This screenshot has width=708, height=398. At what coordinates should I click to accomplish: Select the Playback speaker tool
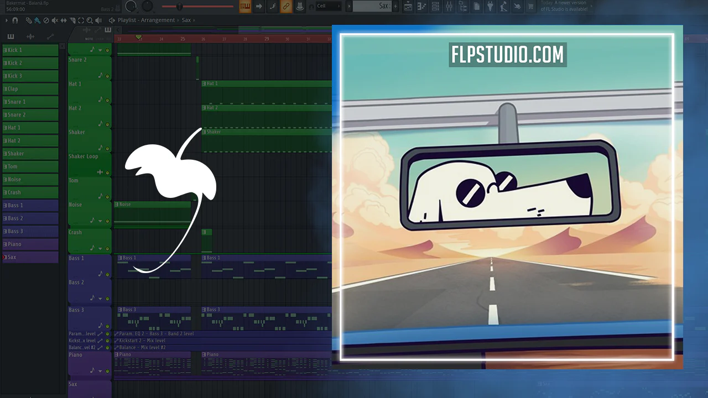(98, 20)
